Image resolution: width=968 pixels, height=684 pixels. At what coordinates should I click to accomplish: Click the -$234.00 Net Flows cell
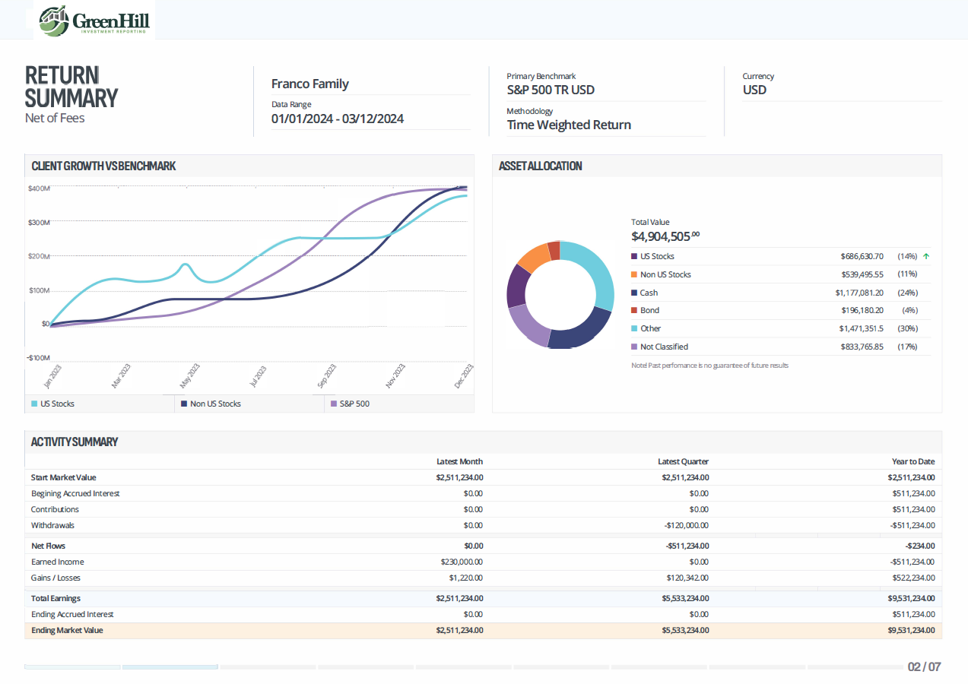(920, 546)
